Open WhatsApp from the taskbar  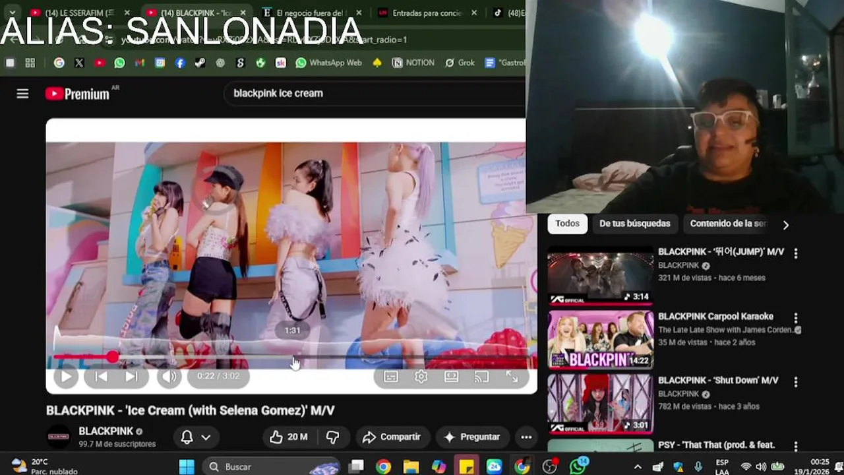pyautogui.click(x=578, y=466)
